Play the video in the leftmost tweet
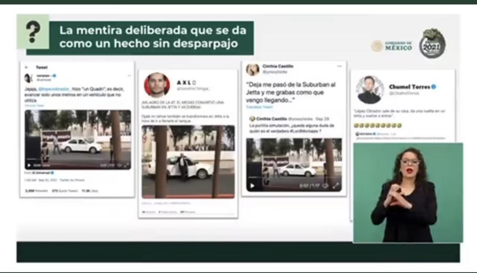This screenshot has width=477, height=273. tap(29, 165)
